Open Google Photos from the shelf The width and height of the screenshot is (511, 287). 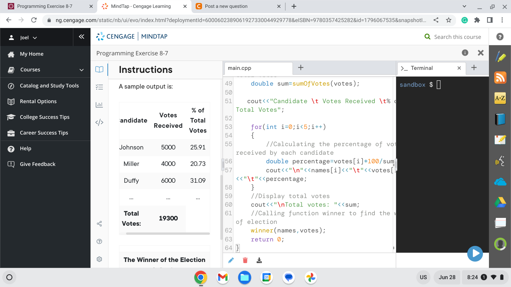tap(310, 277)
